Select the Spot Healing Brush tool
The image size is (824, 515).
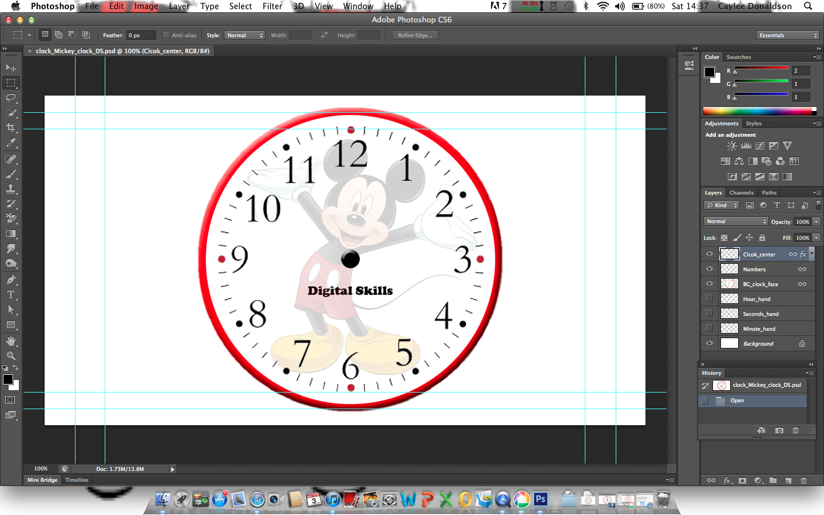pyautogui.click(x=11, y=159)
